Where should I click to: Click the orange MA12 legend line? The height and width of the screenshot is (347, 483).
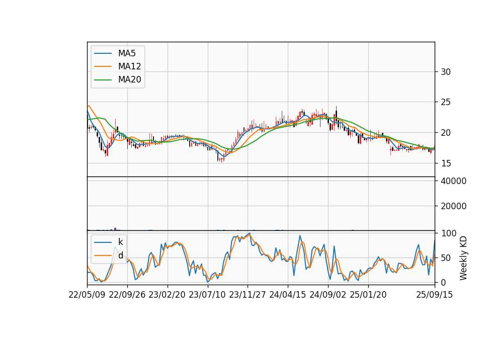(103, 66)
